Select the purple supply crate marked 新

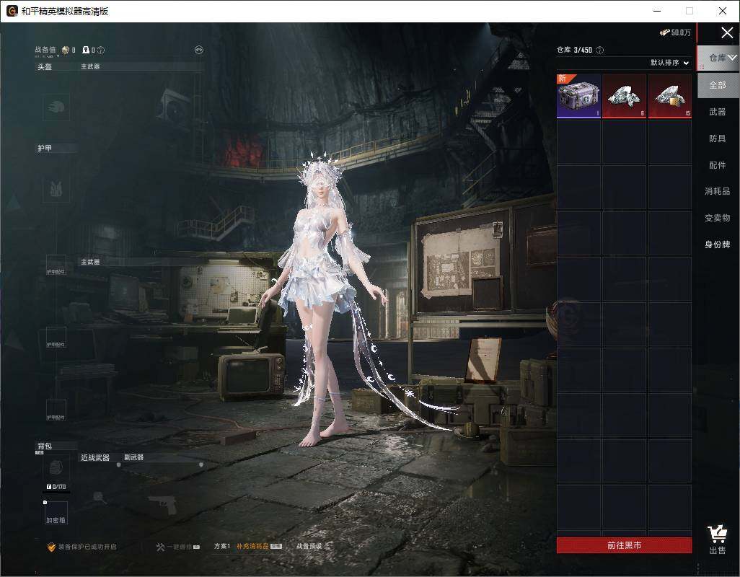click(x=578, y=96)
